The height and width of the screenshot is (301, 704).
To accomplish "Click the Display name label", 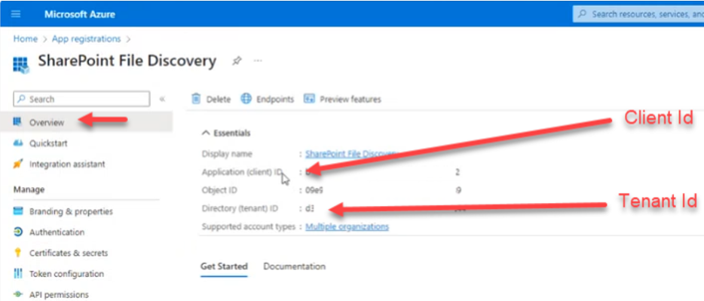I will 227,154.
